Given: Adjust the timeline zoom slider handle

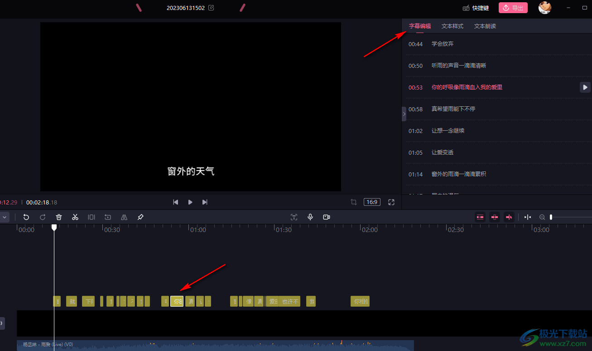Looking at the screenshot, I should [x=551, y=217].
